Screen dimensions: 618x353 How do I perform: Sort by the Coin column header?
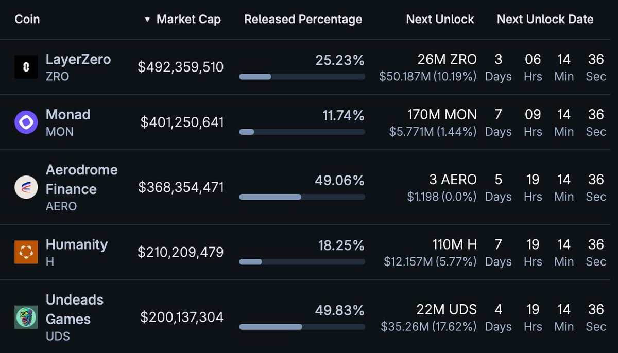pos(27,20)
